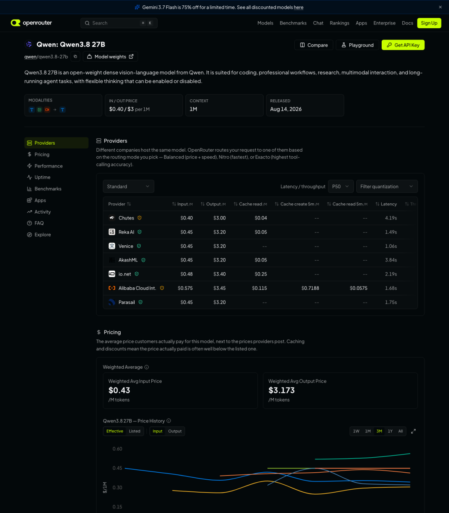Open the P50 percentile dropdown

(x=341, y=186)
